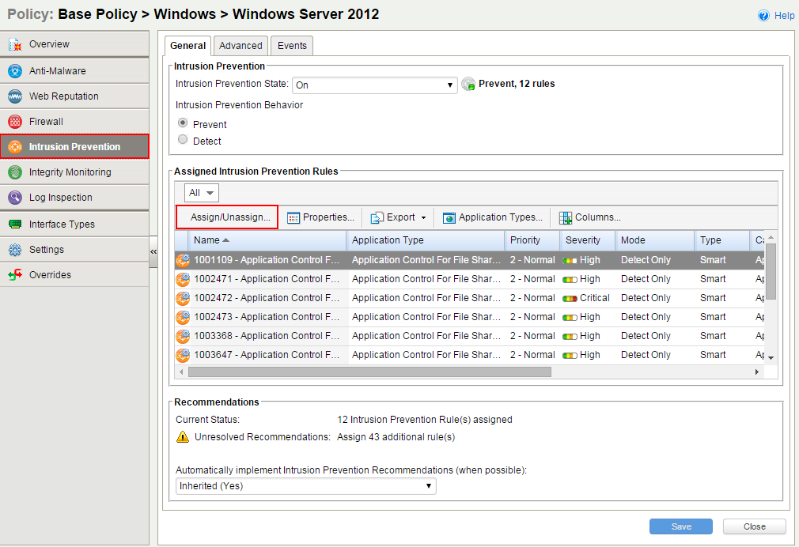Viewport: 799px width, 547px height.
Task: Click the rule icon for 1002471
Action: coord(183,279)
